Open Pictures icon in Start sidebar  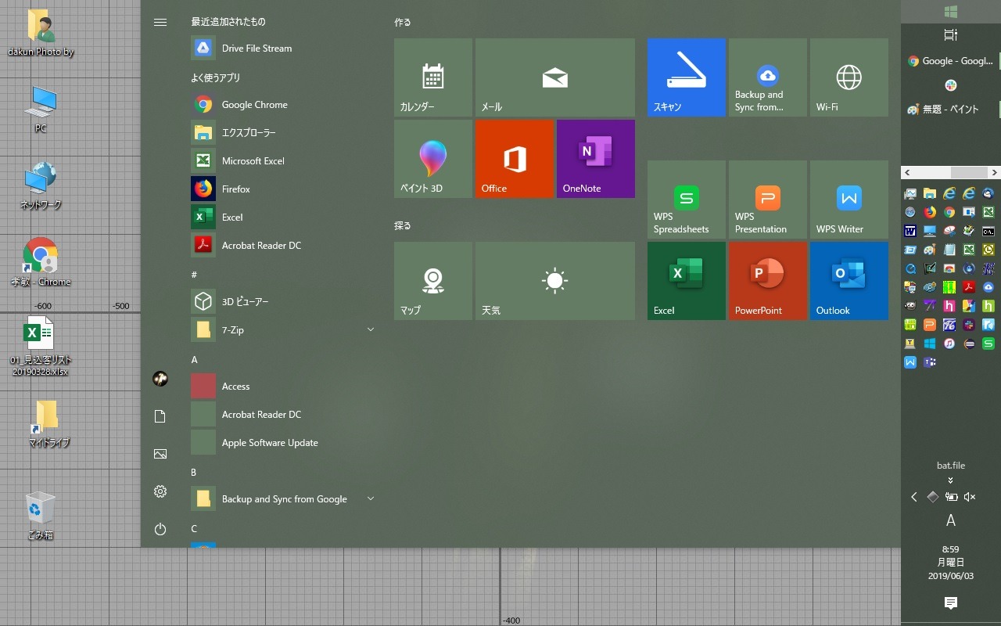click(160, 454)
